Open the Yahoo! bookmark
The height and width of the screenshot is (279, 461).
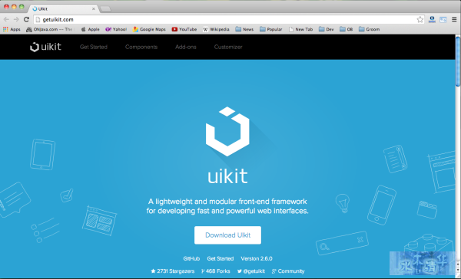[x=116, y=29]
